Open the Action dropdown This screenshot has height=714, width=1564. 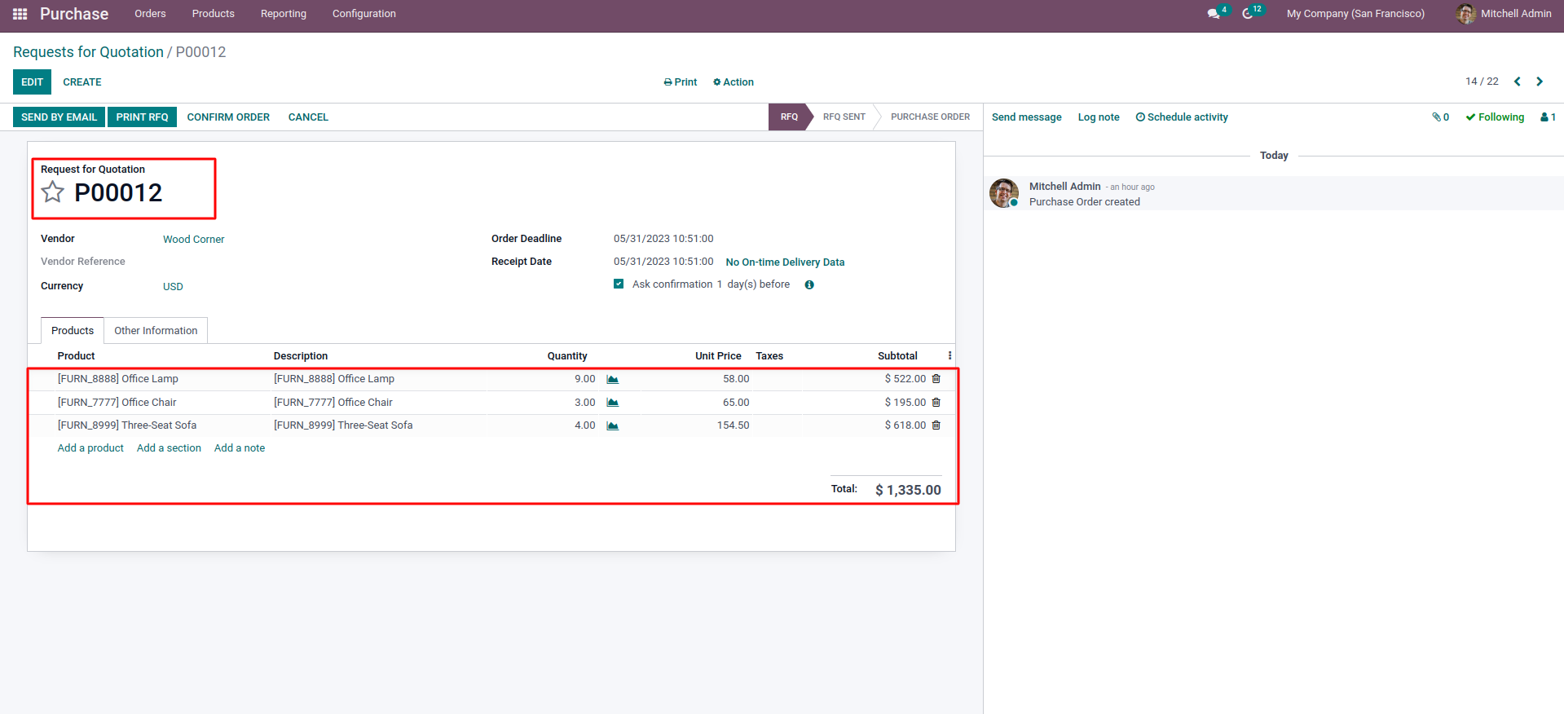point(734,82)
